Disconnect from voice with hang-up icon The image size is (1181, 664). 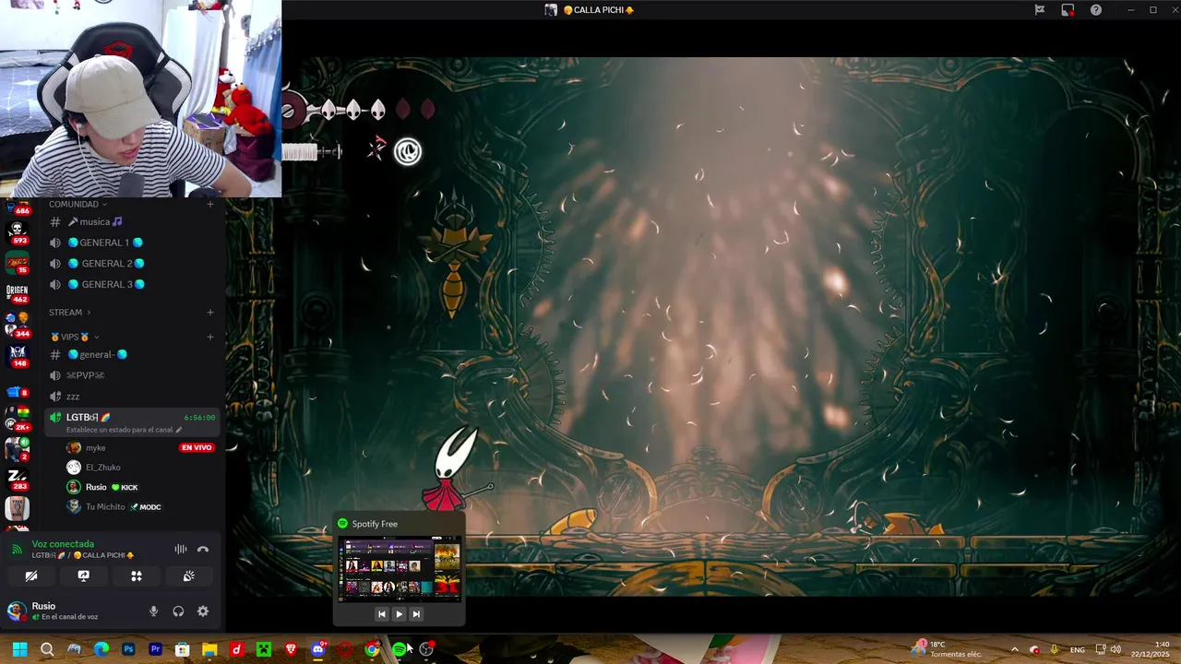tap(203, 550)
